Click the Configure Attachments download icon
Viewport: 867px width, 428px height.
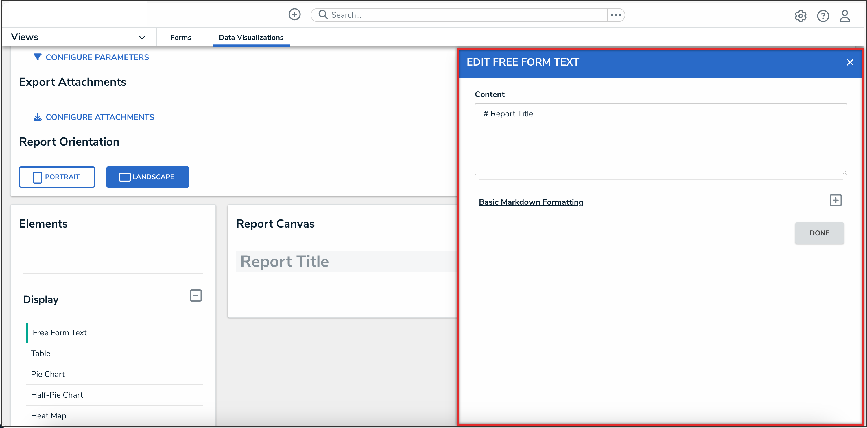point(37,117)
